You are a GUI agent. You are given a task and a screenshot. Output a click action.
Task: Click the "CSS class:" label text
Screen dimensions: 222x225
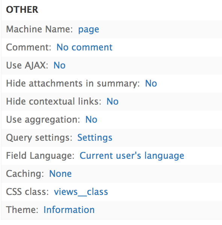coord(27,192)
